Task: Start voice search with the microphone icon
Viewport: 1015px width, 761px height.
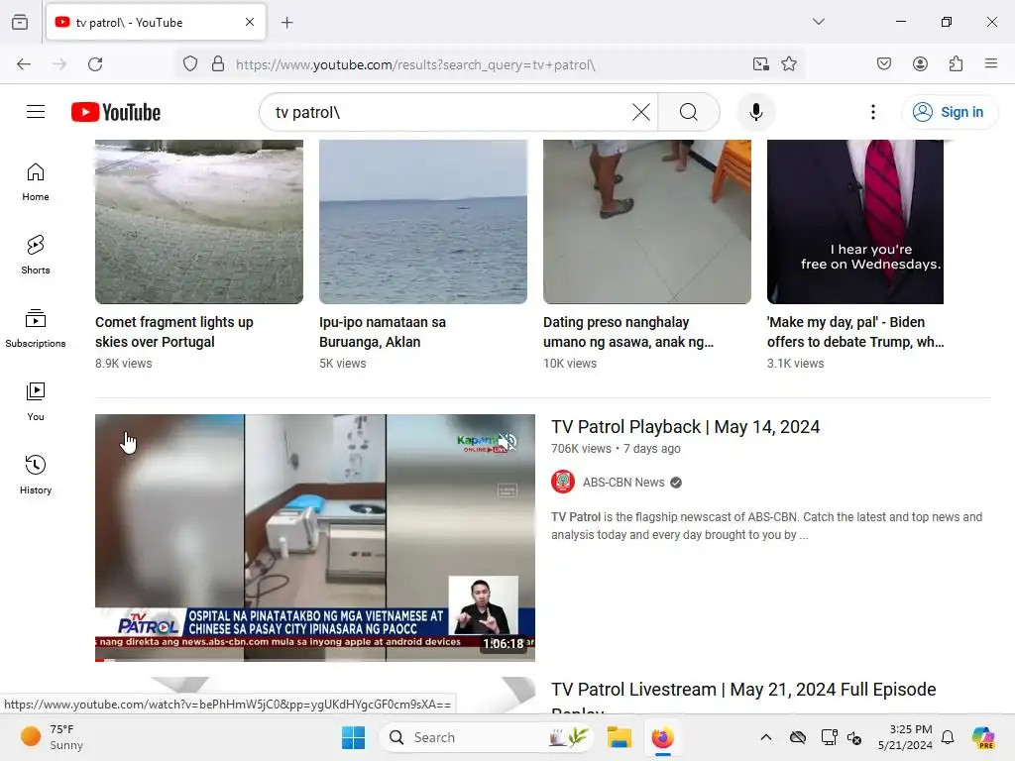Action: [x=755, y=112]
